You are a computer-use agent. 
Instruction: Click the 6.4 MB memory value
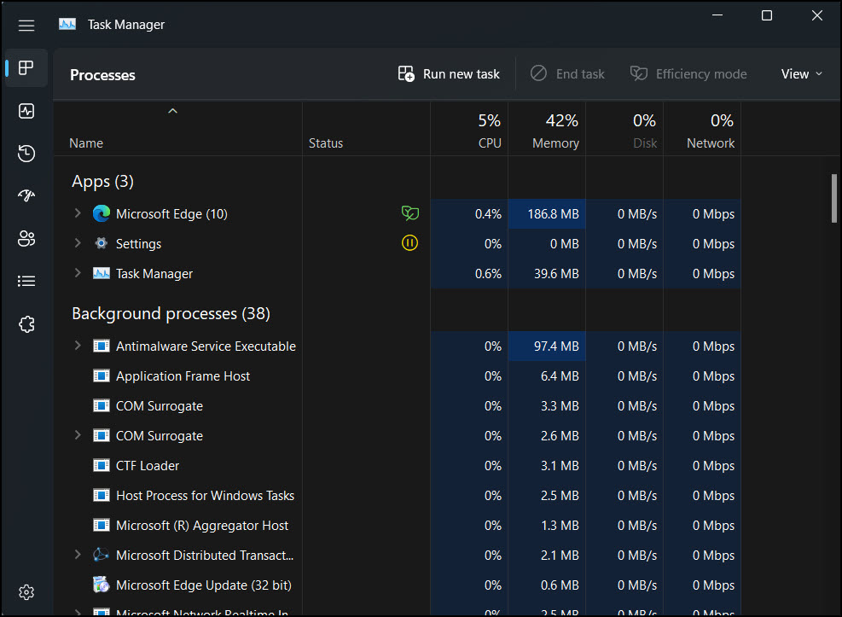pos(560,376)
